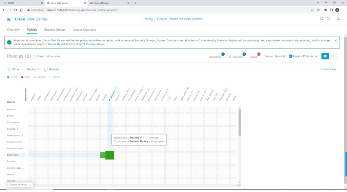The width and height of the screenshot is (347, 192).
Task: Open browser three-dot menu
Action: pyautogui.click(x=343, y=10)
